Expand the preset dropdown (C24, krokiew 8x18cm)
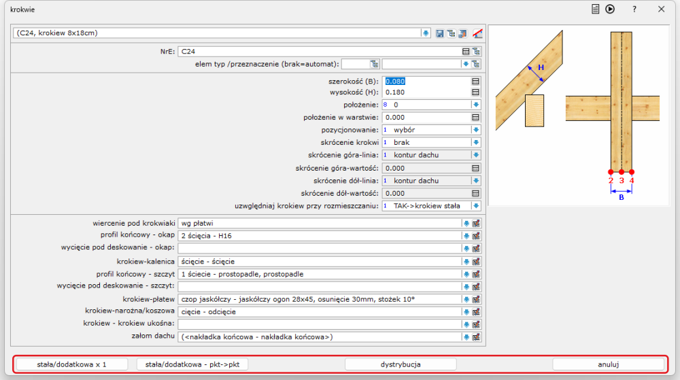The image size is (680, 380). coord(425,33)
